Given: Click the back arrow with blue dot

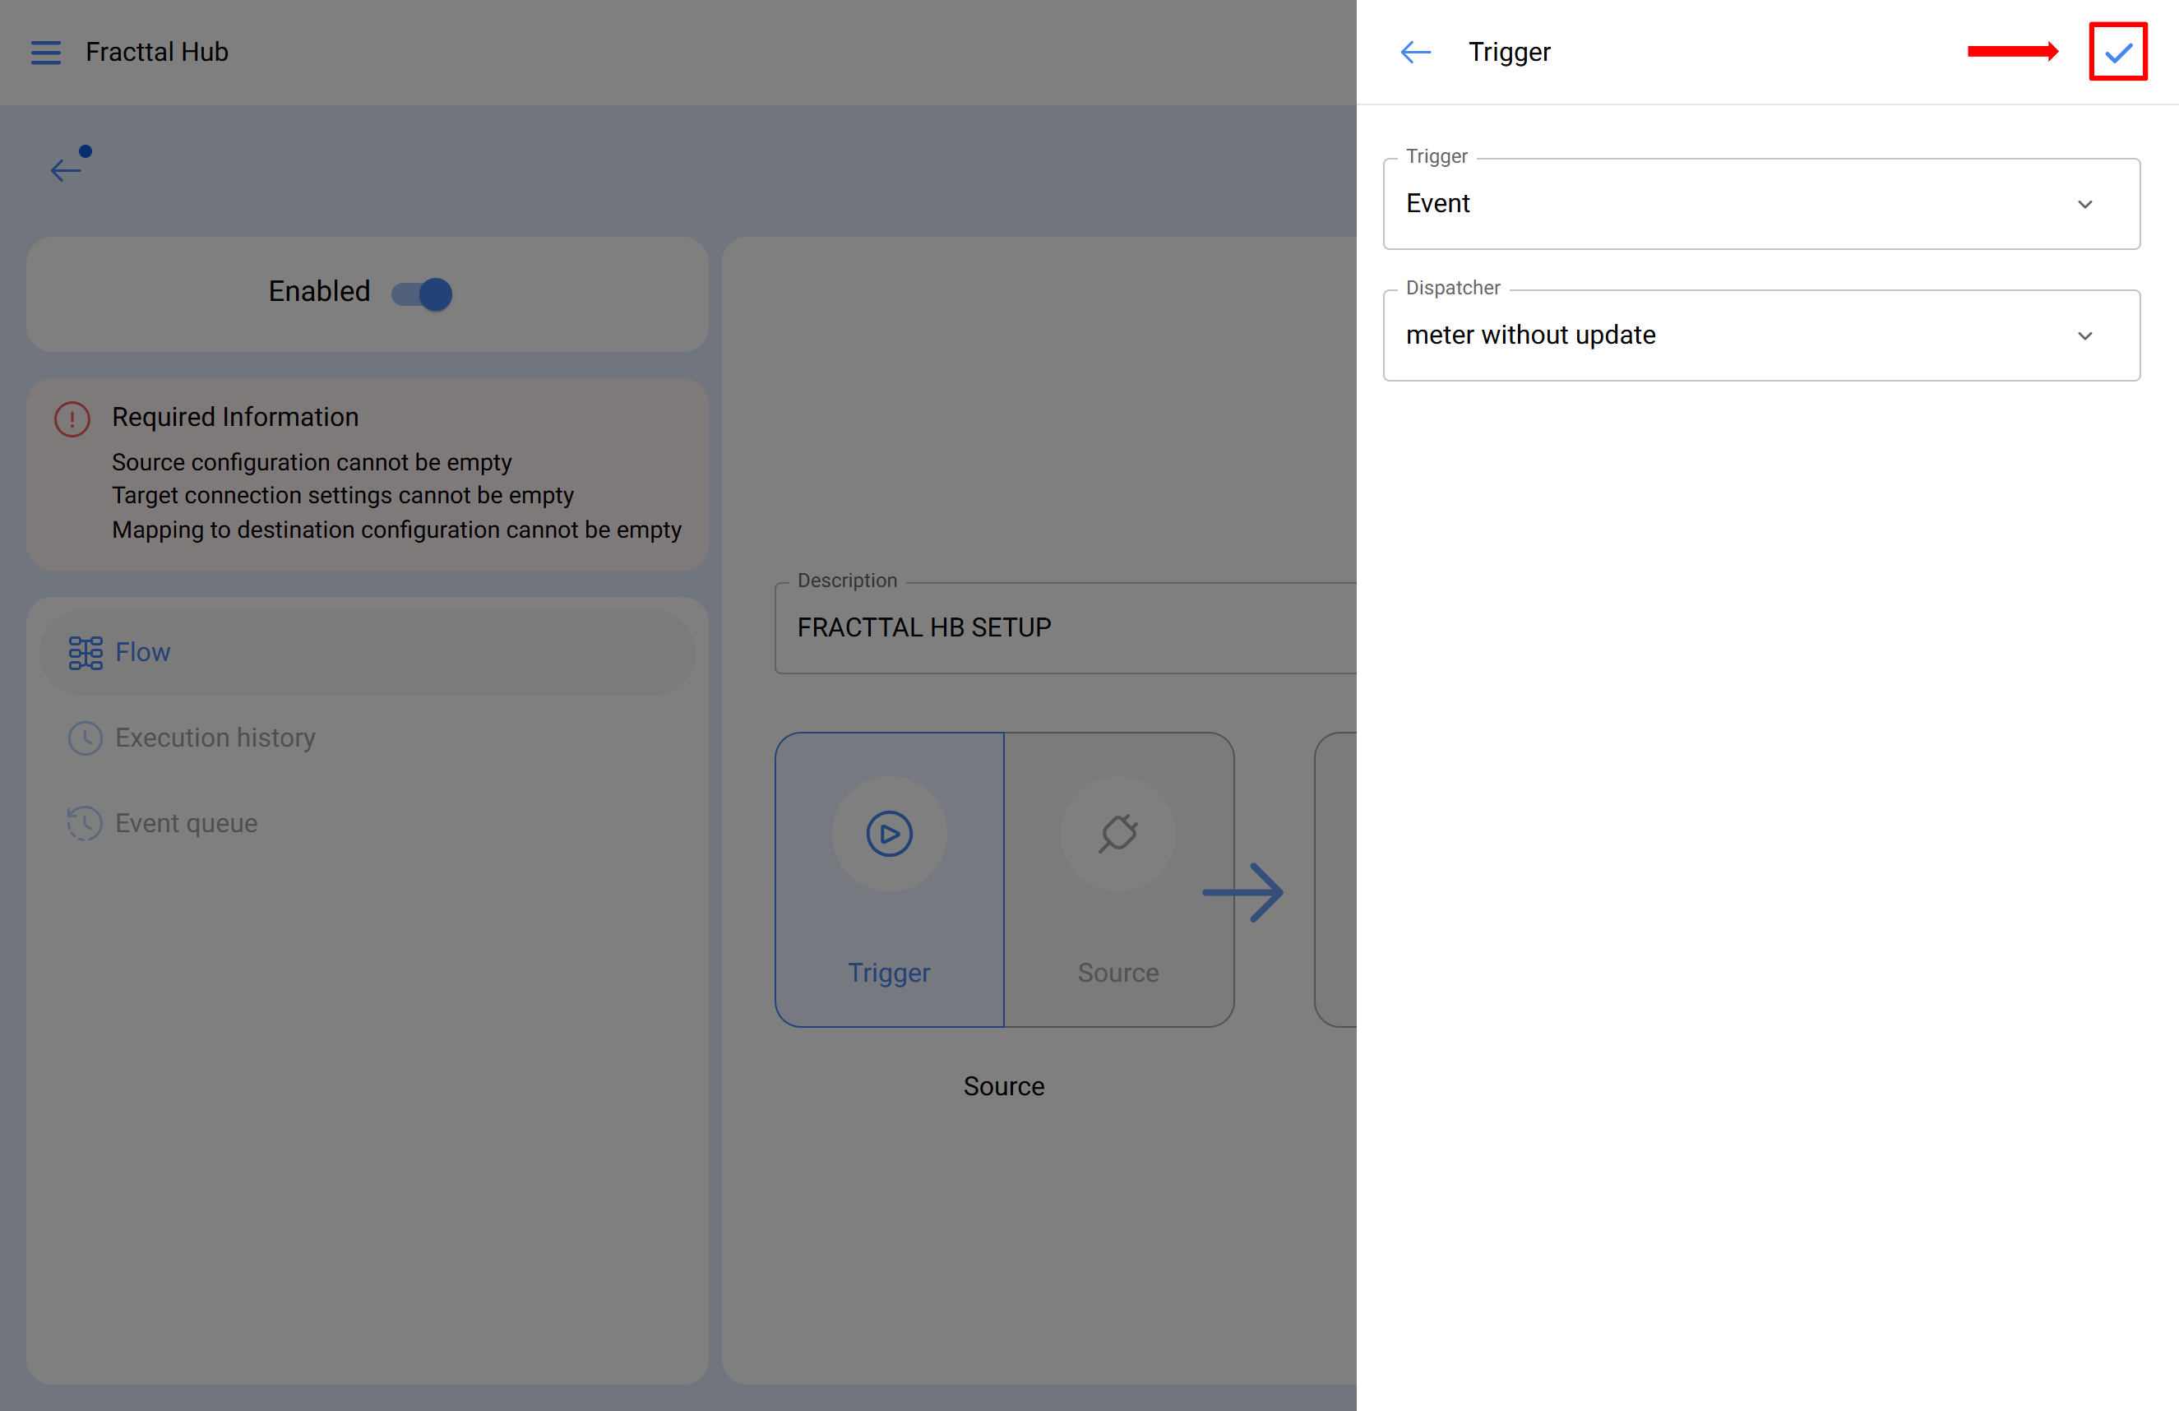Looking at the screenshot, I should point(67,169).
